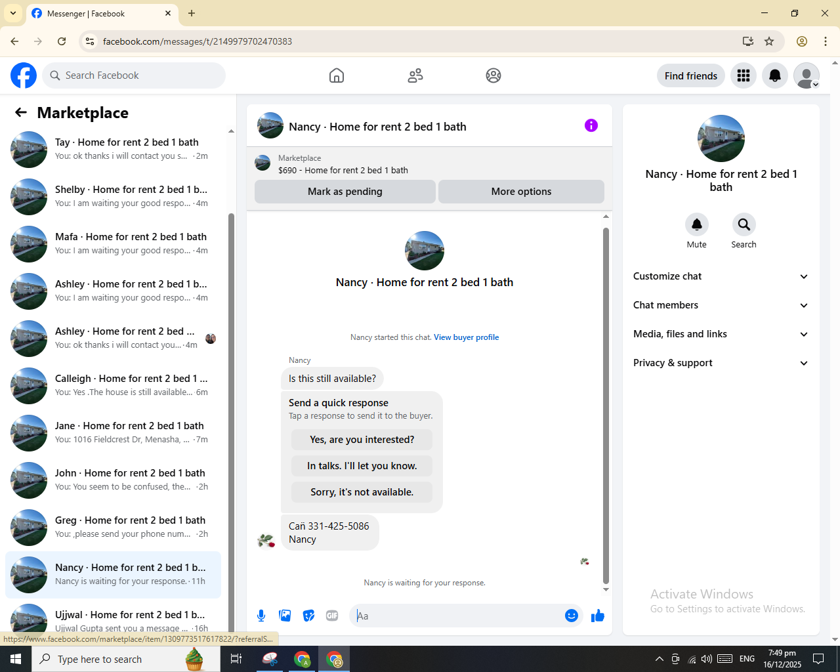The image size is (840, 672).
Task: Open the Friends icon in top navigation
Action: tap(415, 75)
